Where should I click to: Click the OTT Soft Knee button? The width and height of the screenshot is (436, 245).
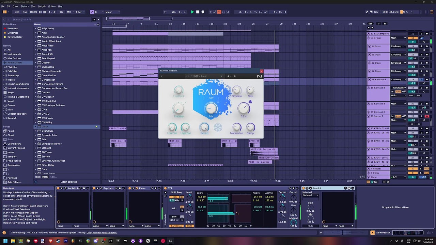[177, 226]
